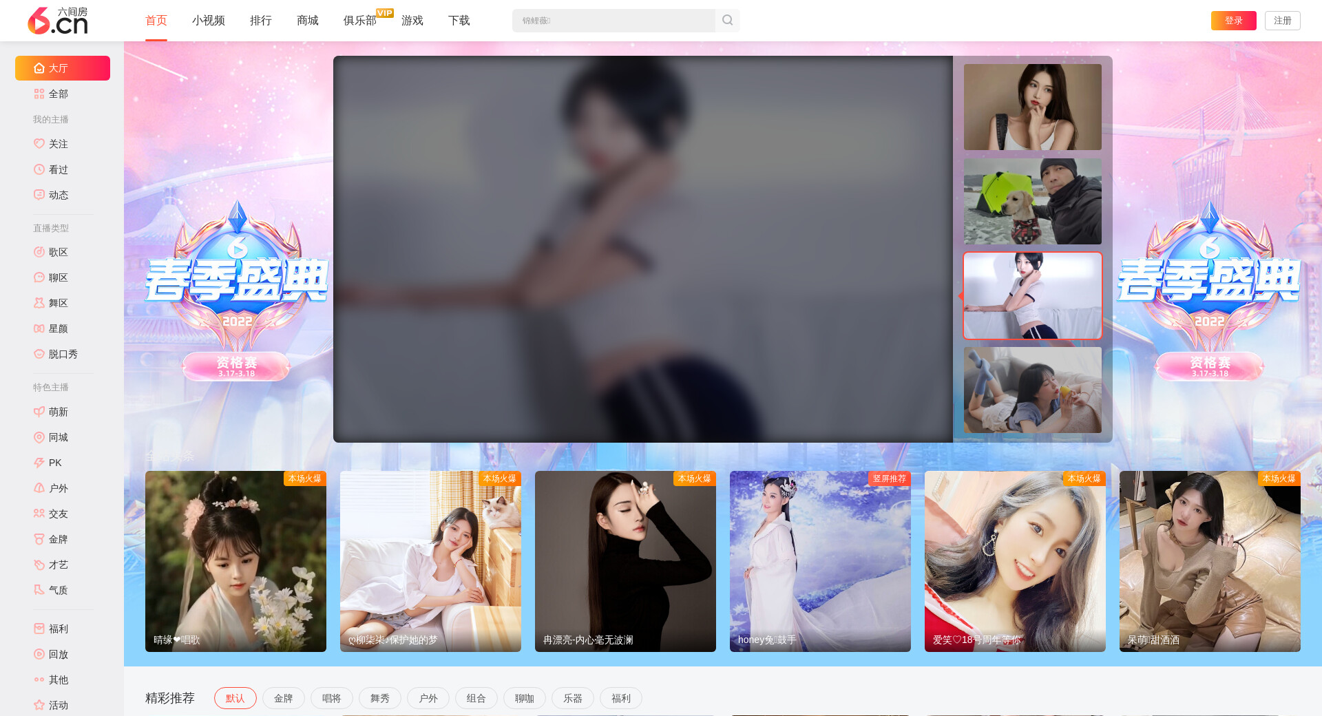
Task: Click the tent icon beside 户外
Action: [x=39, y=488]
